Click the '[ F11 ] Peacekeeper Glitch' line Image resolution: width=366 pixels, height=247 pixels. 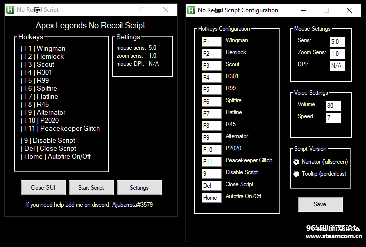[x=60, y=128]
